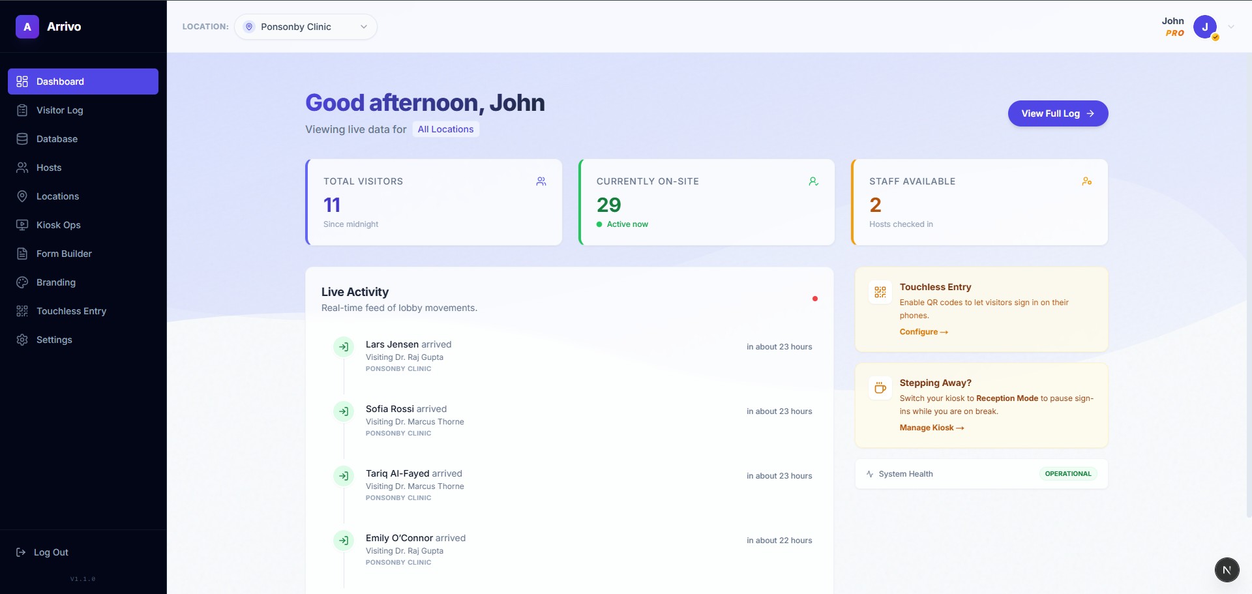Click the Arrivo logo icon
This screenshot has height=594, width=1252.
click(x=27, y=27)
